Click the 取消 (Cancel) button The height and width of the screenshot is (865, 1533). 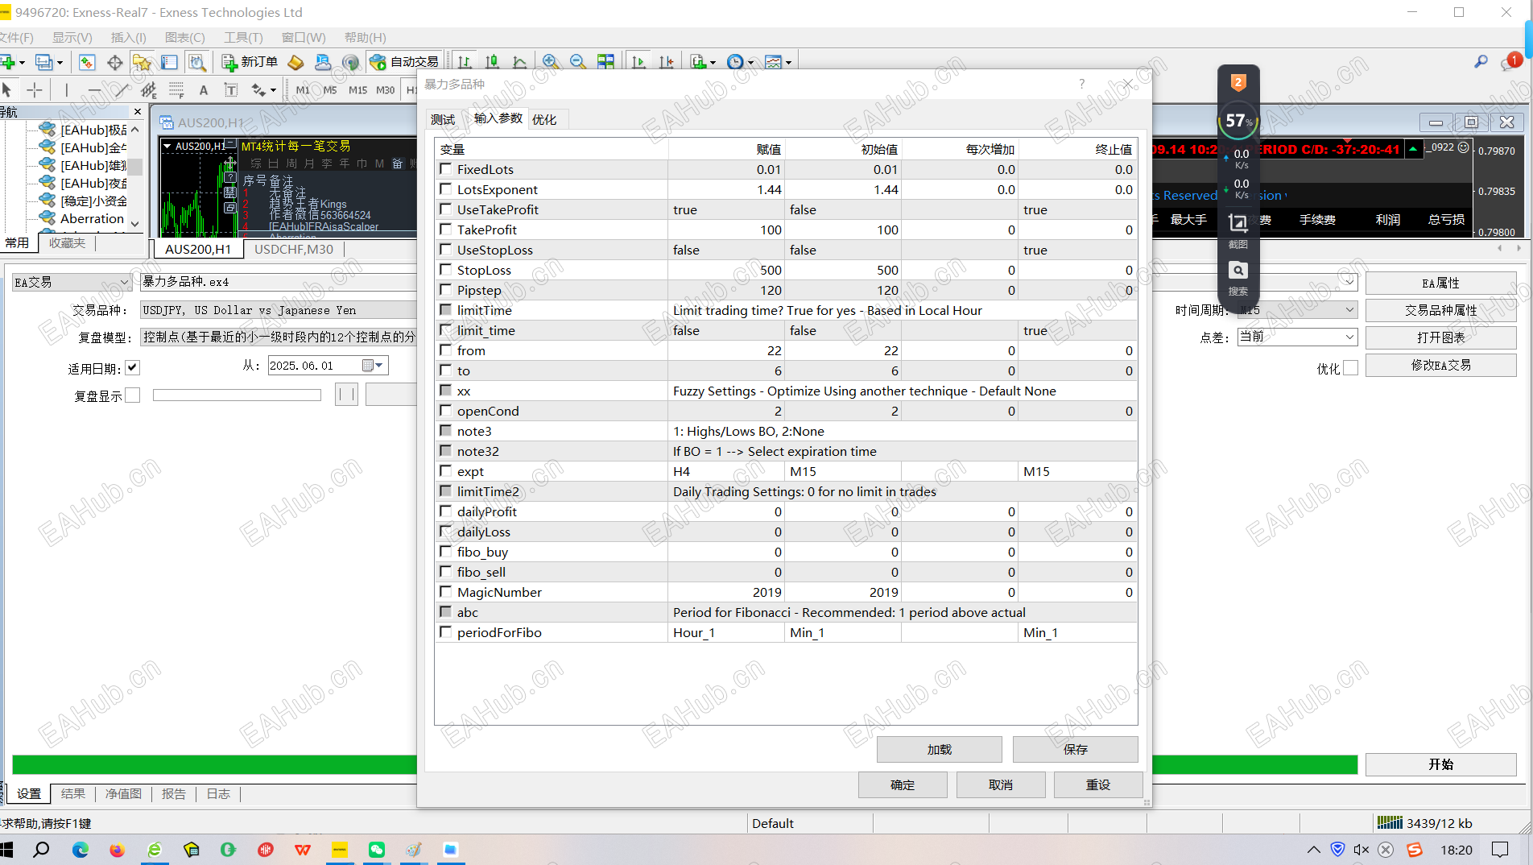(1001, 785)
